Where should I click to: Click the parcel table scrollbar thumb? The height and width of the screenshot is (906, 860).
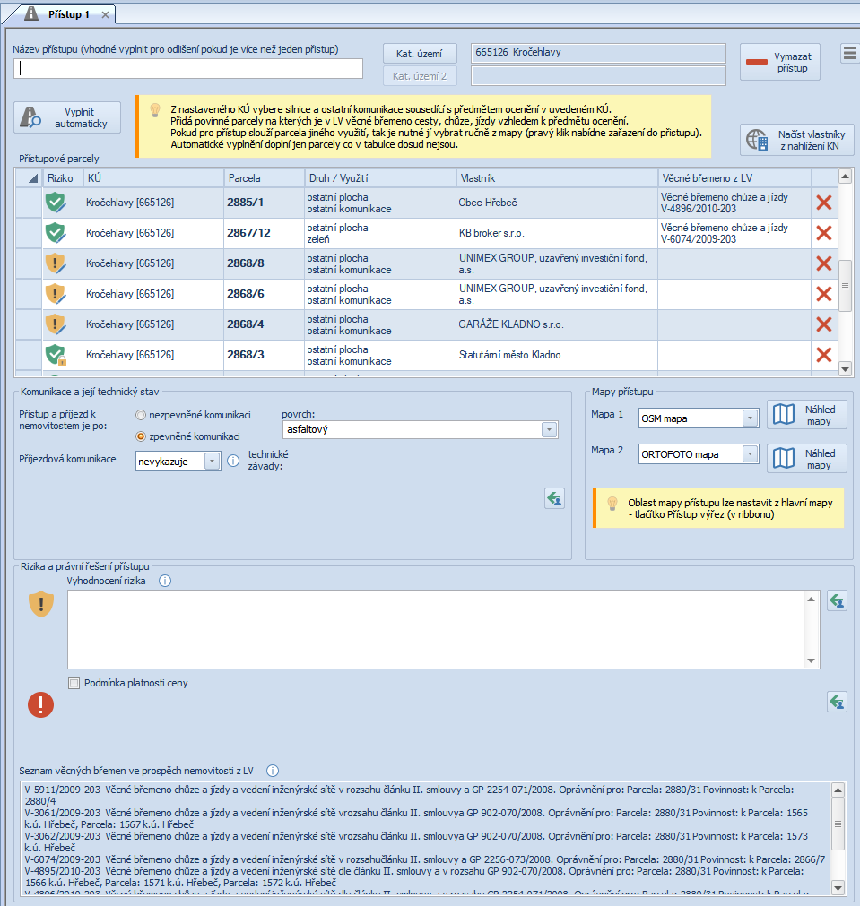tap(845, 286)
